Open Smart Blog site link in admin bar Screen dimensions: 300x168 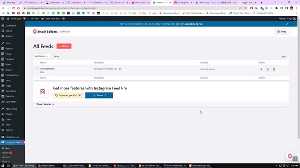coord(14,19)
